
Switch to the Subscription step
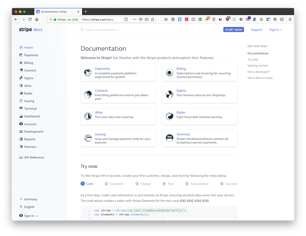pos(197,184)
